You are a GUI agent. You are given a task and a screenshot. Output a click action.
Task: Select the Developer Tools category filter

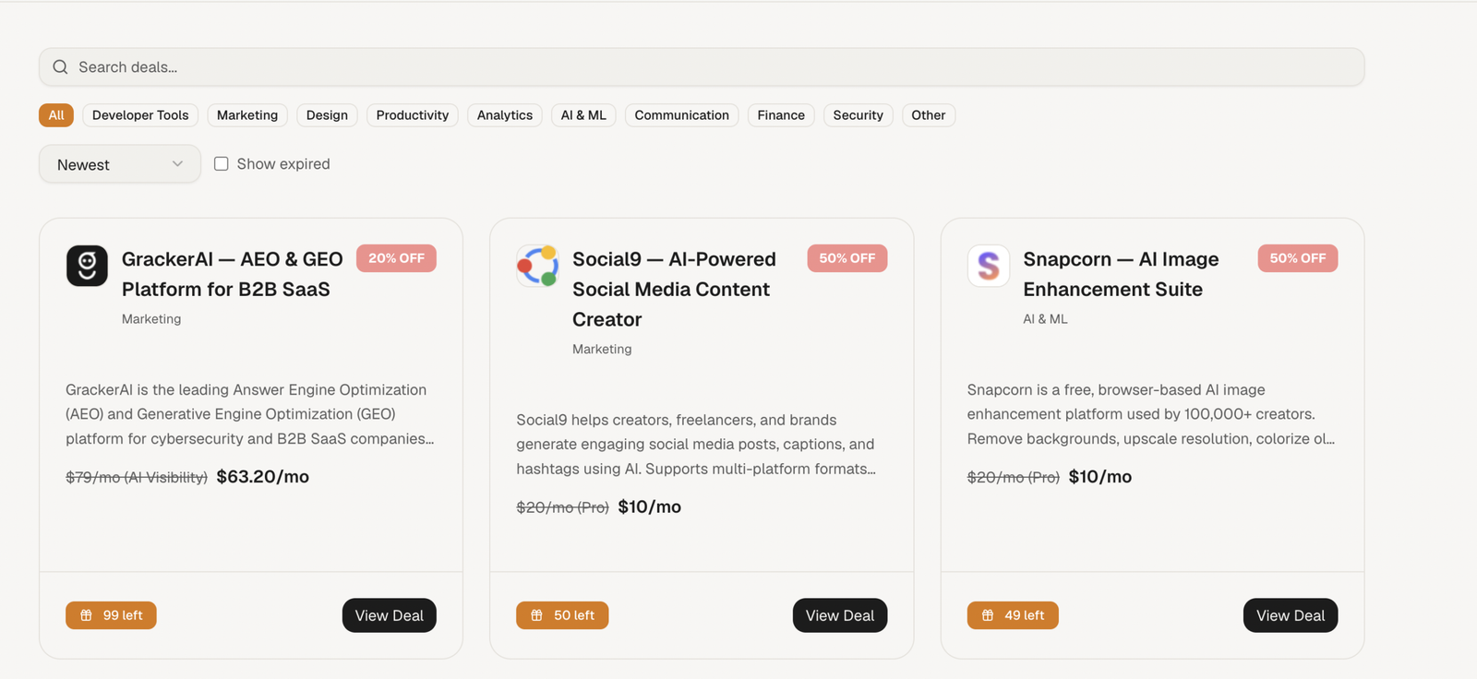pos(140,115)
